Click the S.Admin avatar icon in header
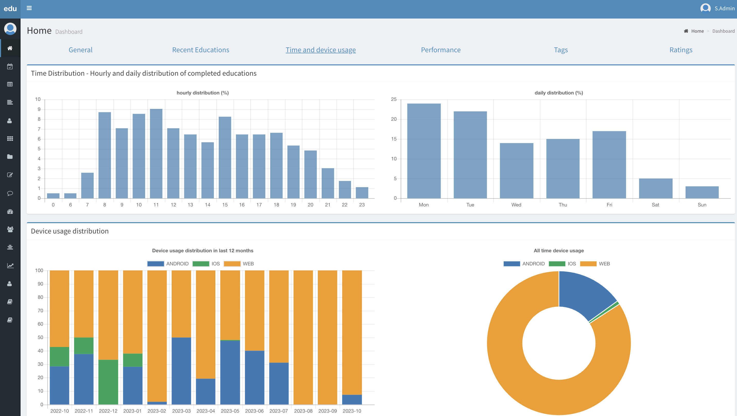Screen dimensions: 737x416 (x=705, y=8)
